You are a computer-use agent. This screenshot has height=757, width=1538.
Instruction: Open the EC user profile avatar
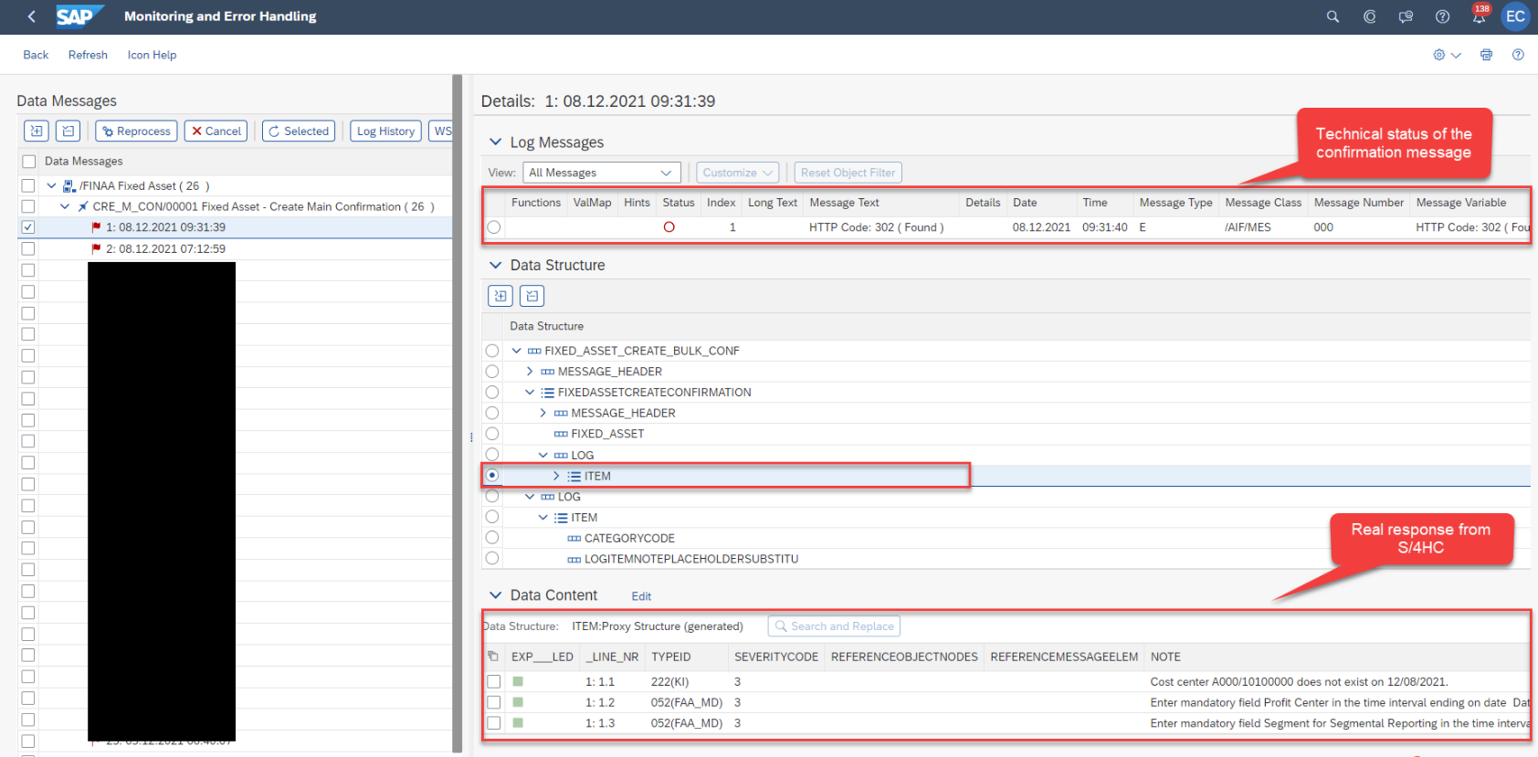(1516, 16)
